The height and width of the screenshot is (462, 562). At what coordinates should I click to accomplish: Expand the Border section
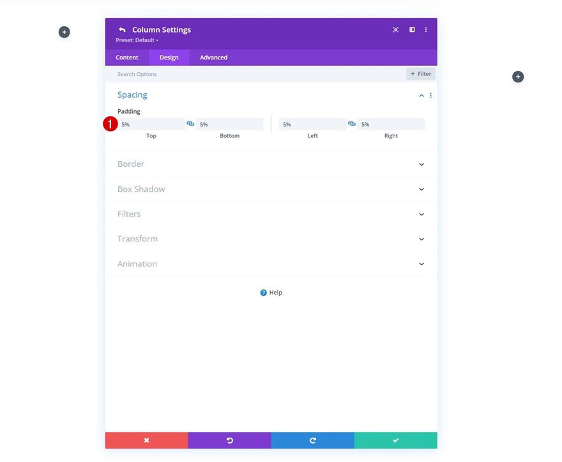point(421,164)
